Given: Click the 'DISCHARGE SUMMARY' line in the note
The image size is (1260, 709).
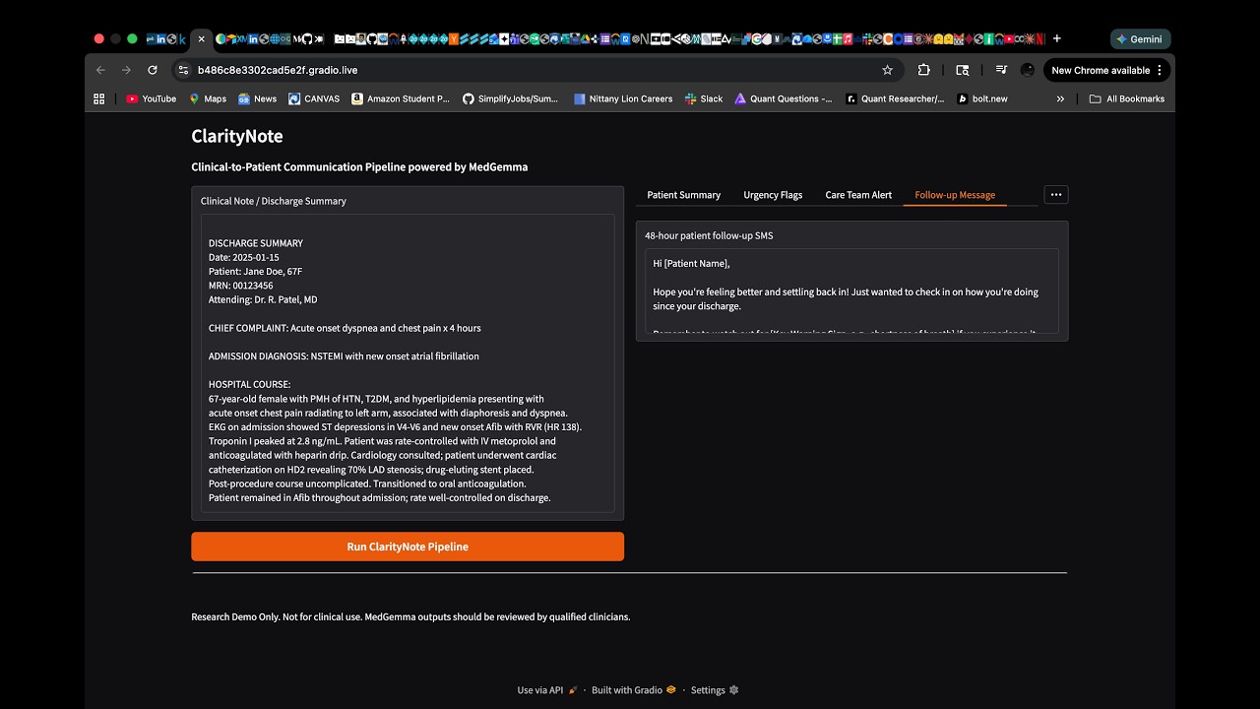Looking at the screenshot, I should pos(256,243).
